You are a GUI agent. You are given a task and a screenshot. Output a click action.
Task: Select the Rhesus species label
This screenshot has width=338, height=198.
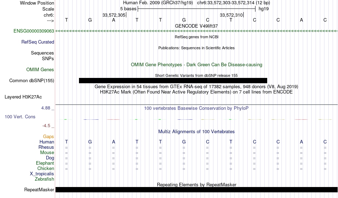46,147
